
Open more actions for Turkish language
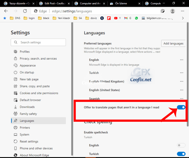[x=181, y=73]
